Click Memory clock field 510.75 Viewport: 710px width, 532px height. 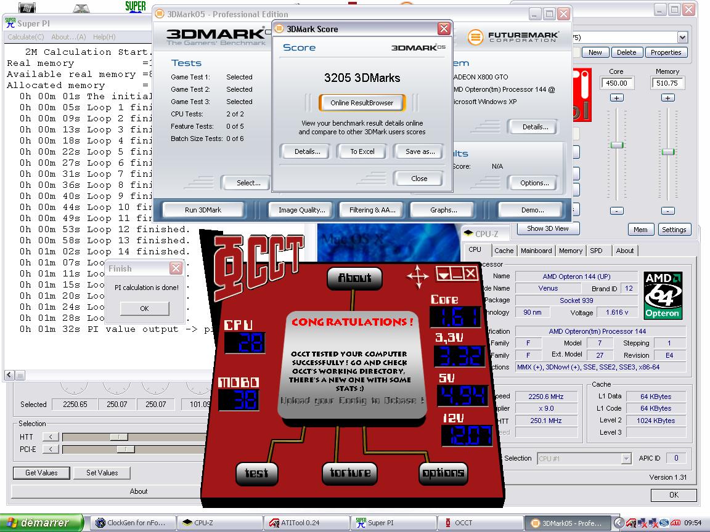667,83
